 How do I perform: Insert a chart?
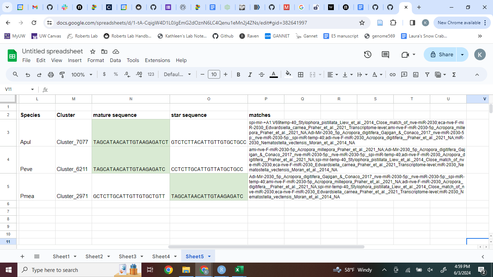click(416, 75)
